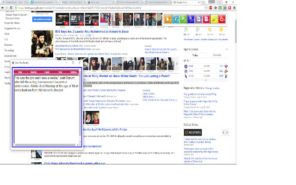Show next Editors' Picks with right arrow
The image size is (296, 185).
[x=227, y=133]
